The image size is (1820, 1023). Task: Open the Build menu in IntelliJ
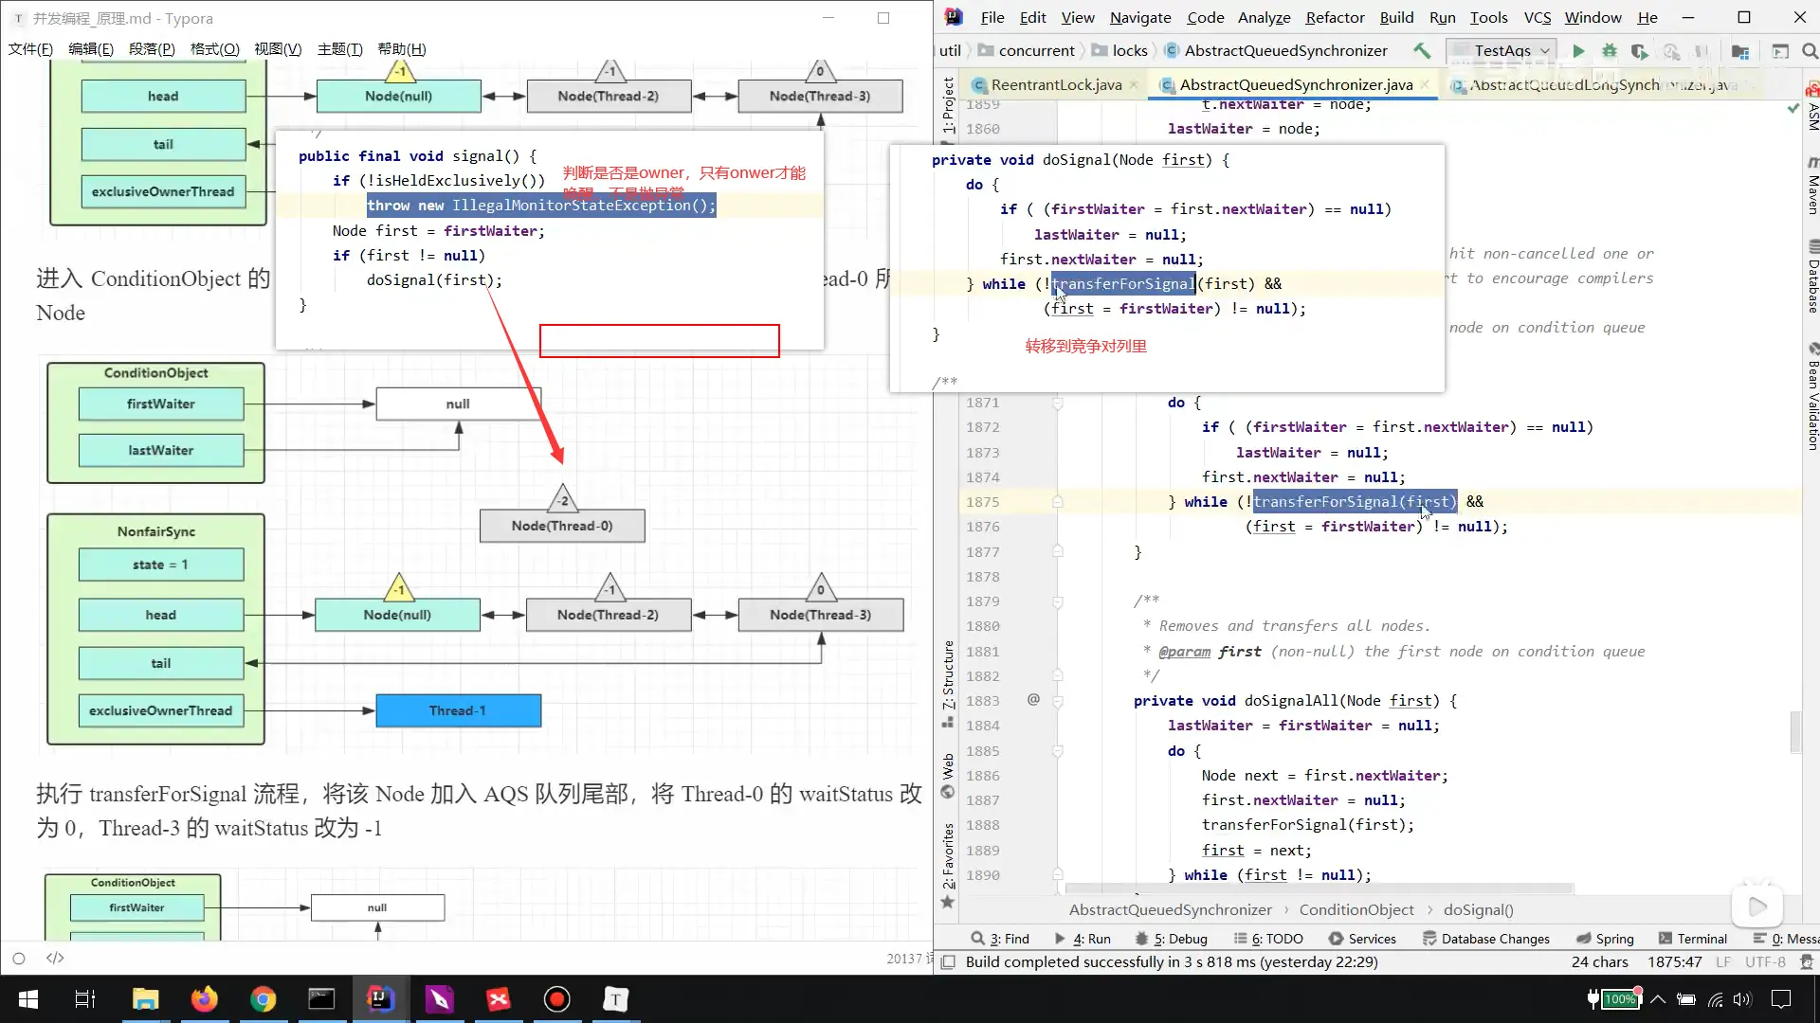[x=1396, y=17]
